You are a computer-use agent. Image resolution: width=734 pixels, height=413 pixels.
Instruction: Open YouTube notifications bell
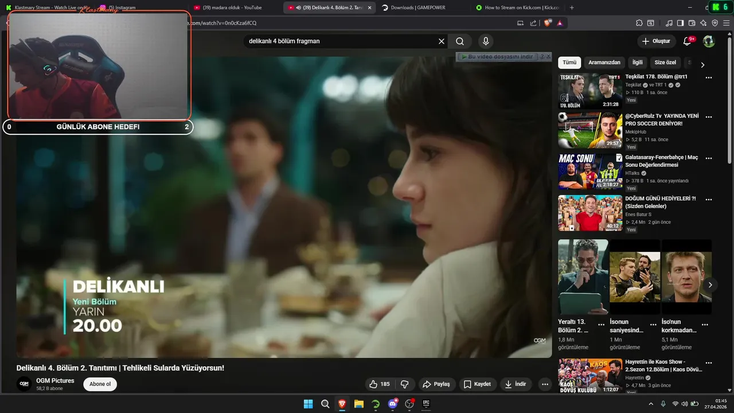tap(688, 41)
